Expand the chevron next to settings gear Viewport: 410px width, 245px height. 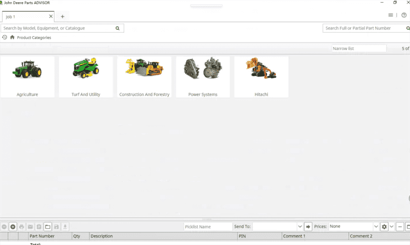[392, 226]
